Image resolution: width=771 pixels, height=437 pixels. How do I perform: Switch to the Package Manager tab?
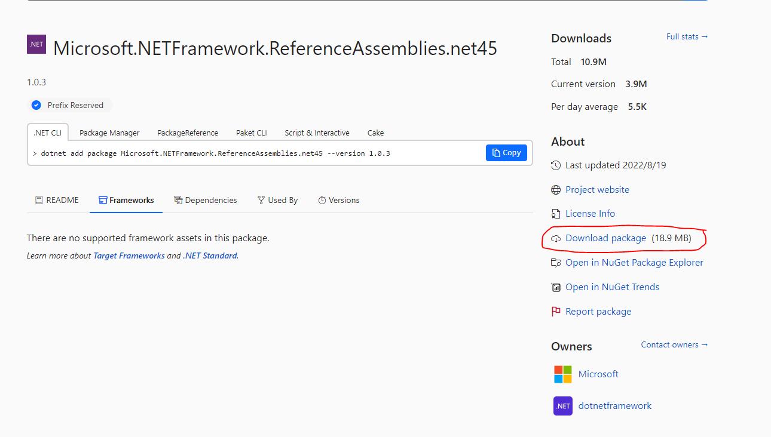pos(109,133)
